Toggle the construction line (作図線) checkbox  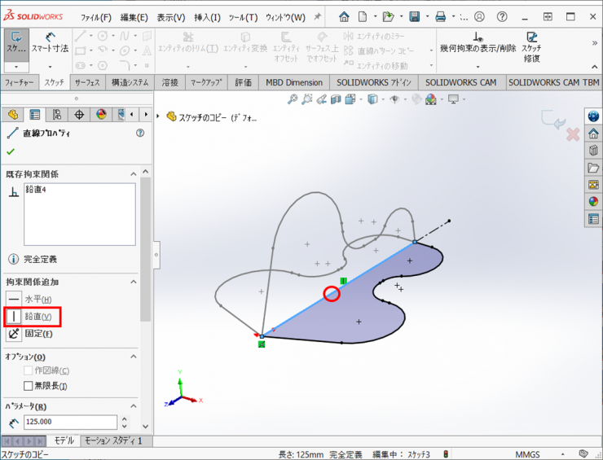tap(29, 370)
